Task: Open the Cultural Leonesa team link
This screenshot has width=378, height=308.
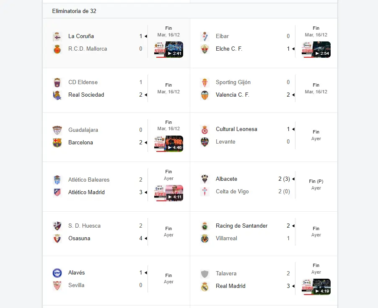Action: coord(236,129)
